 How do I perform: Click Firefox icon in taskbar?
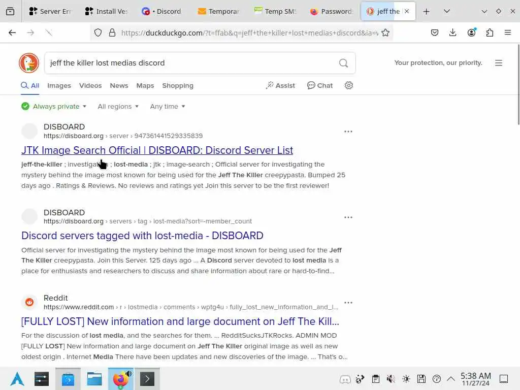coord(121,379)
